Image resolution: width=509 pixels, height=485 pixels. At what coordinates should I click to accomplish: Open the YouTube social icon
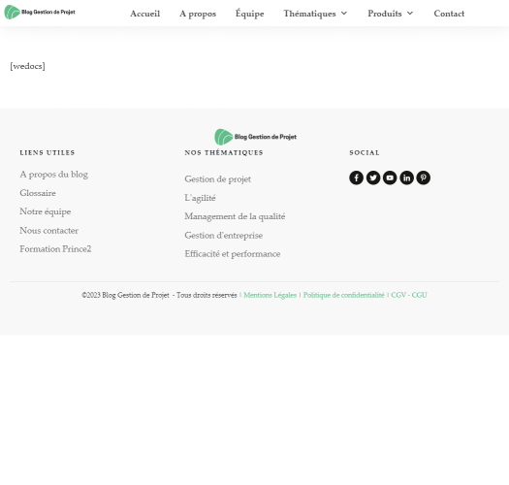pos(390,178)
